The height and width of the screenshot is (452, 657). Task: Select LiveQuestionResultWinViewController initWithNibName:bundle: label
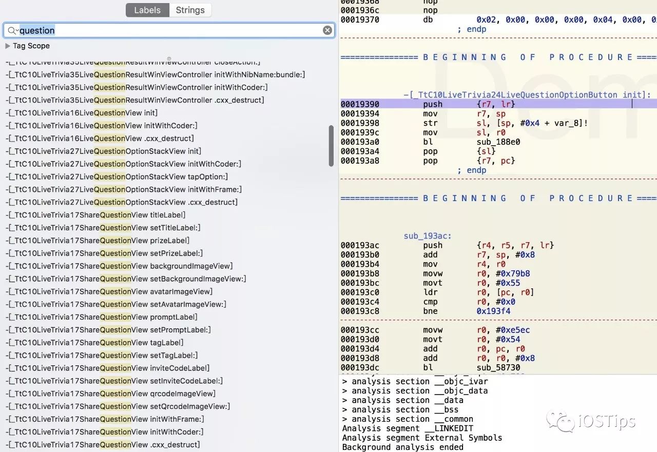pyautogui.click(x=156, y=75)
